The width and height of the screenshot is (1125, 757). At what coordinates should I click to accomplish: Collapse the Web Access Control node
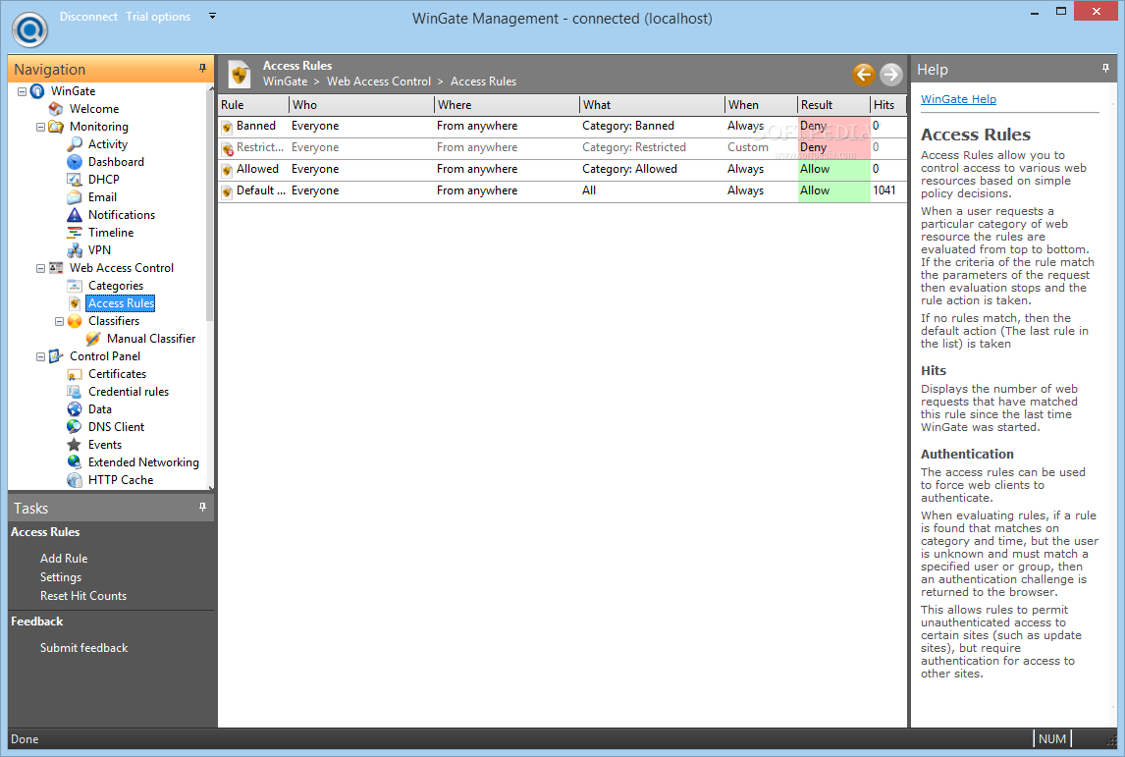coord(41,268)
